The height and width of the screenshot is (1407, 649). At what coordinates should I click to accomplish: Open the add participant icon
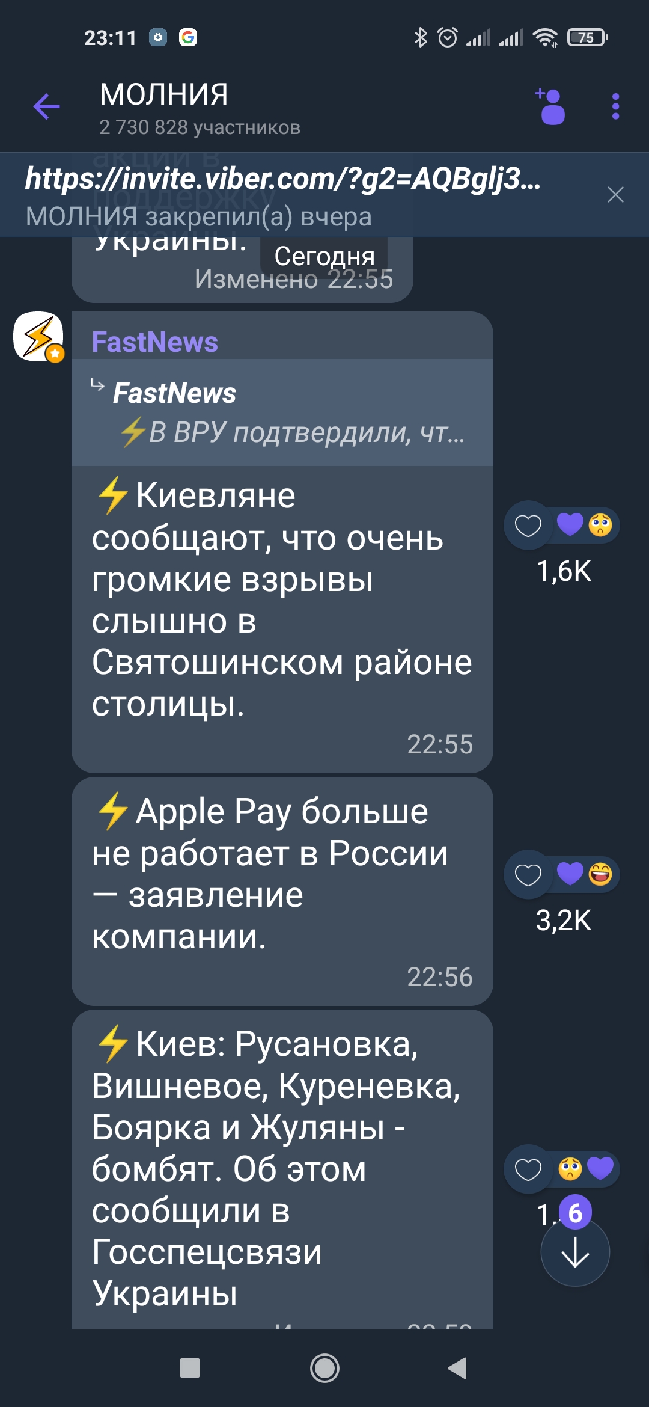coord(550,106)
